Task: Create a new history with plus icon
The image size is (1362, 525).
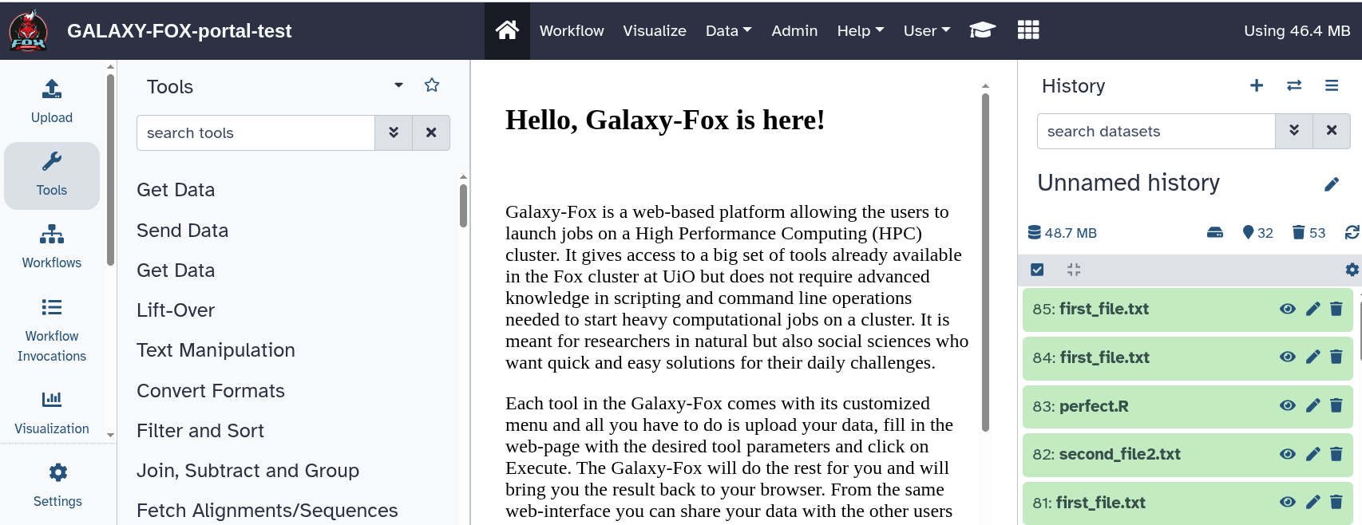Action: click(x=1257, y=85)
